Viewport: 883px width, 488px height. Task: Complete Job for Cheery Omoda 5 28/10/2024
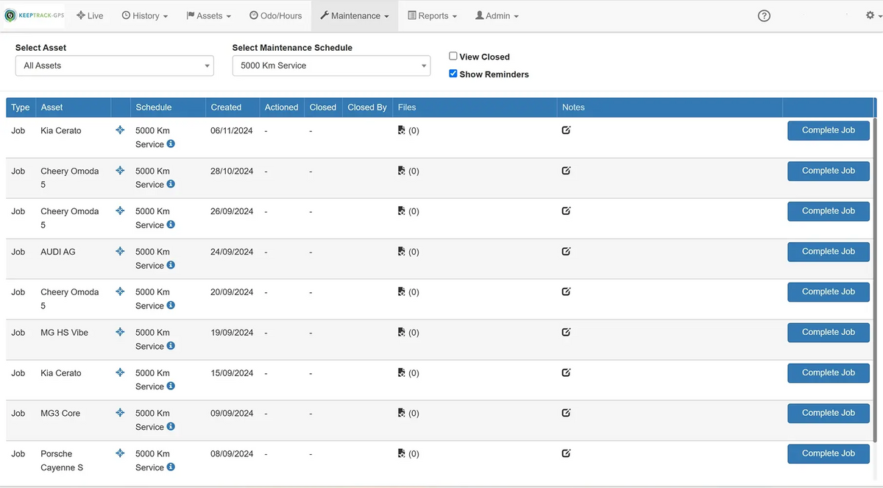pos(829,171)
